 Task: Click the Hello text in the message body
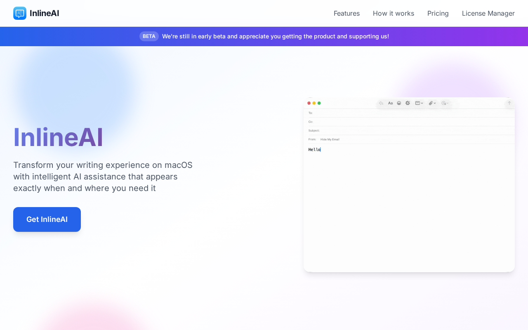314,149
